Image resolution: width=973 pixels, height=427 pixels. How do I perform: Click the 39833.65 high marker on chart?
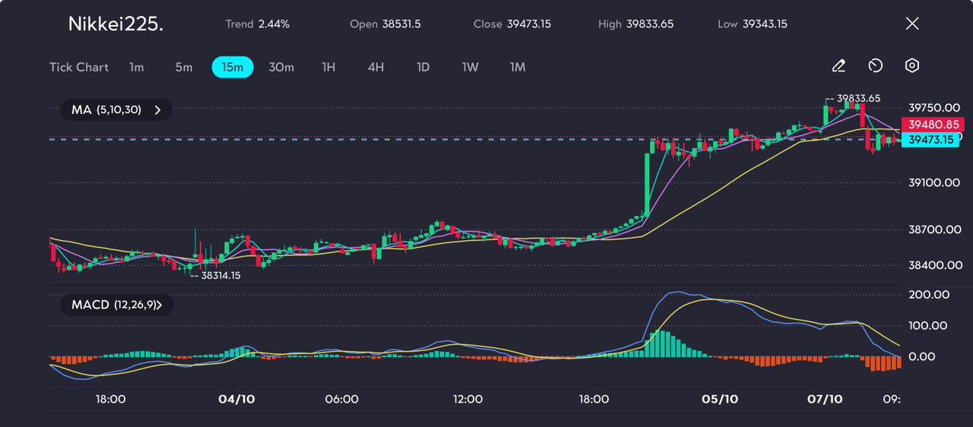pos(857,98)
